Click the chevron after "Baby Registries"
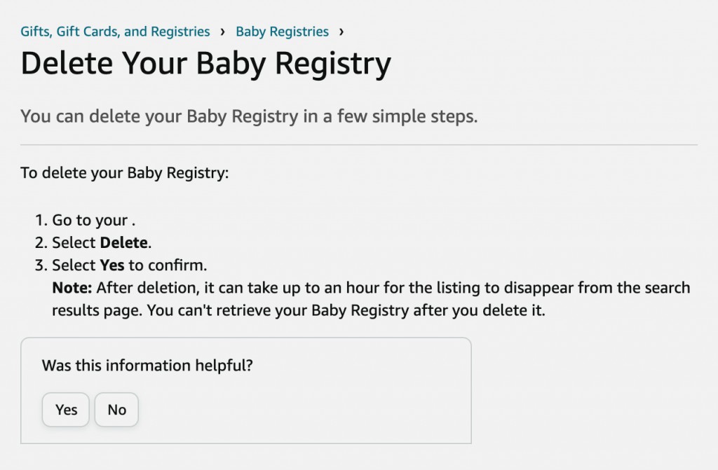 [341, 31]
